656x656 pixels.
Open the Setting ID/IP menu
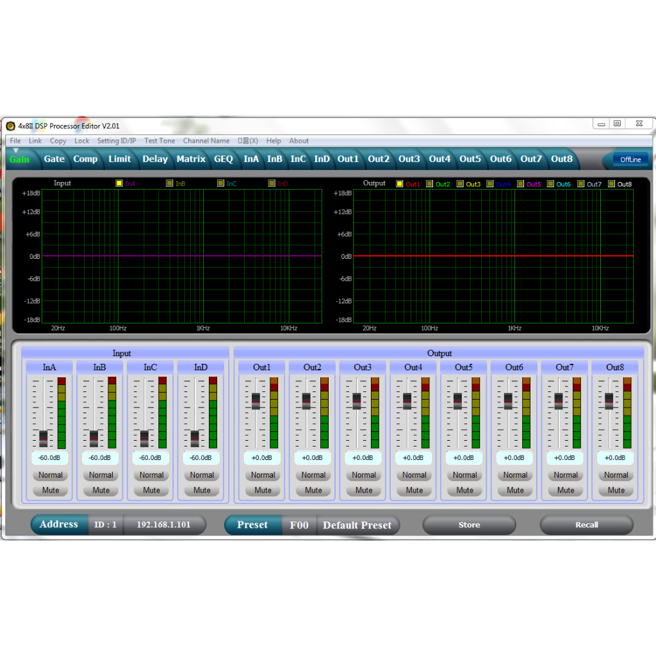tap(116, 140)
